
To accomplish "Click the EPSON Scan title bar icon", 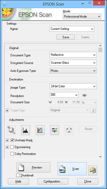I will tap(5, 4).
